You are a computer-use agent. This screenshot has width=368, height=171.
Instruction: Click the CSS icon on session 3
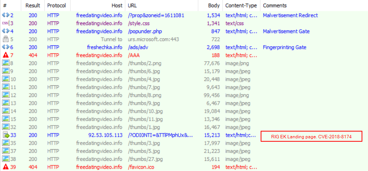tap(6, 23)
